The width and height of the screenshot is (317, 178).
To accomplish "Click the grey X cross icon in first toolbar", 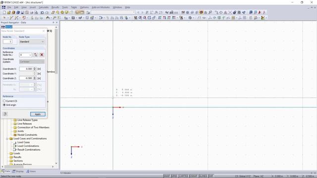I will pos(230,12).
